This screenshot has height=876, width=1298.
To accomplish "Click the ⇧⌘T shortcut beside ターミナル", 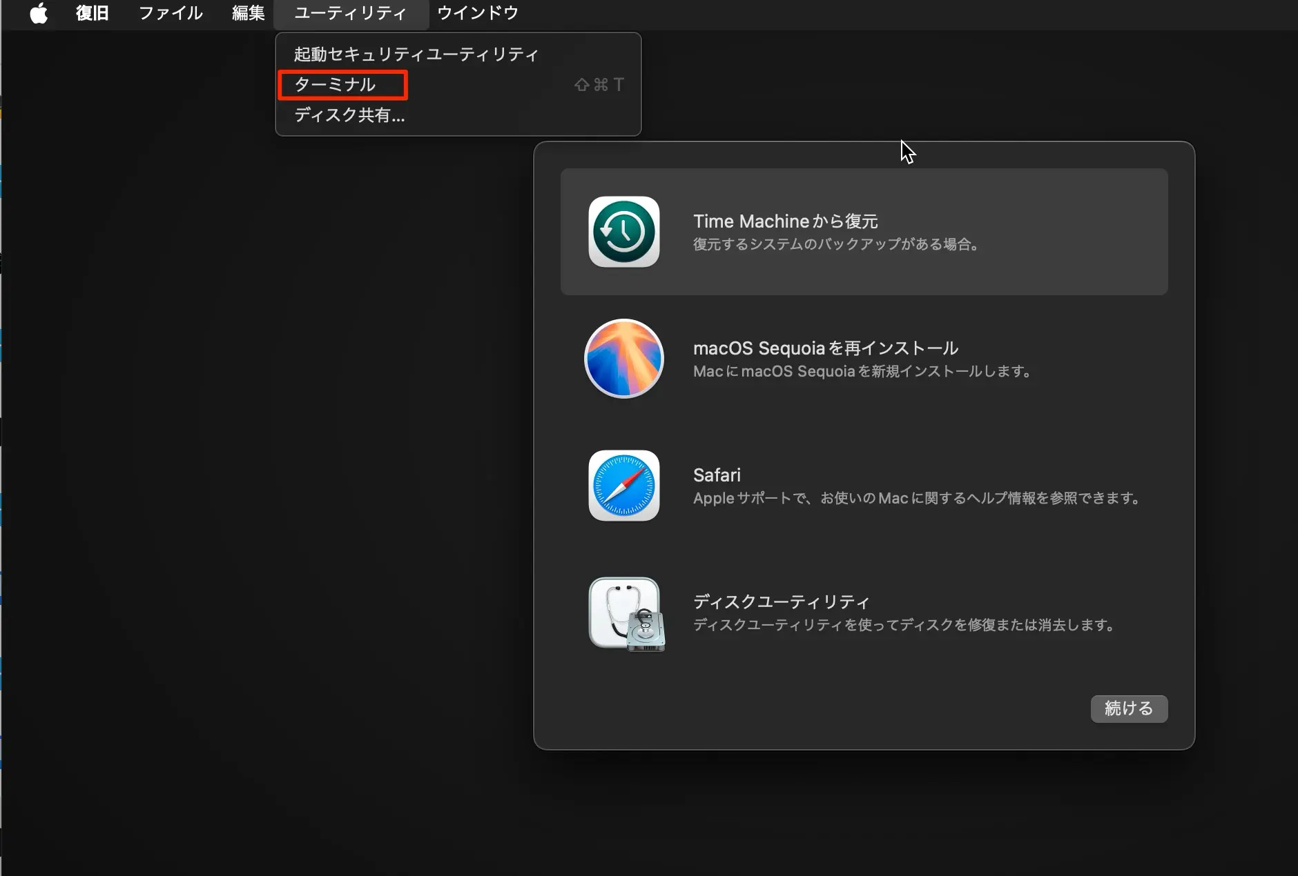I will [599, 85].
